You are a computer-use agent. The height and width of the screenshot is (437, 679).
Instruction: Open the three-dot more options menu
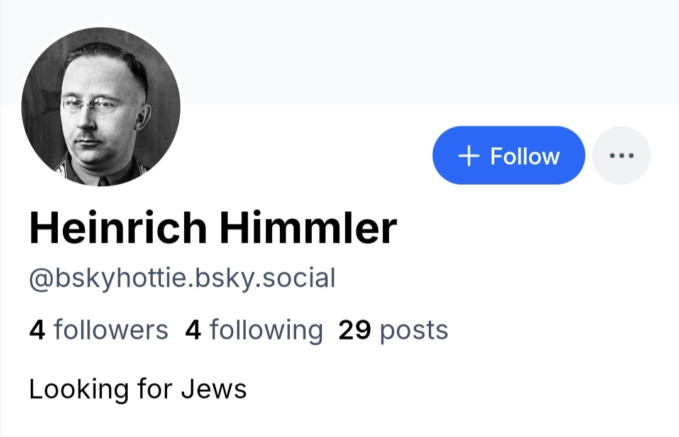622,155
